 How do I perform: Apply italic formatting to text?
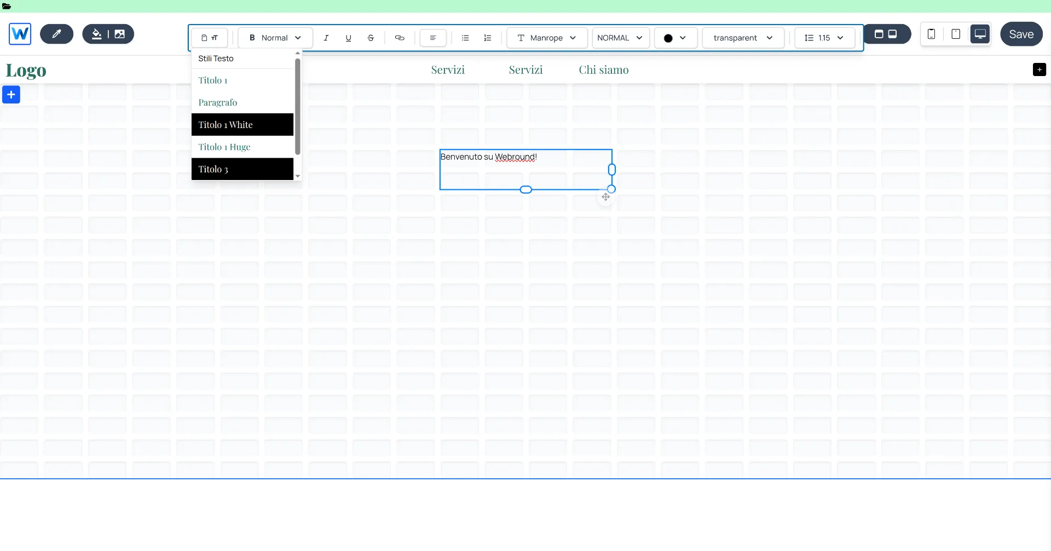(326, 38)
